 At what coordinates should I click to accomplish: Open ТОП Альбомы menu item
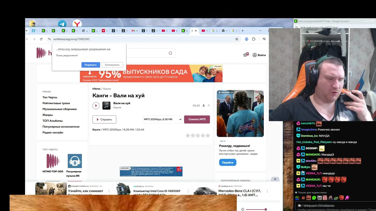[53, 121]
